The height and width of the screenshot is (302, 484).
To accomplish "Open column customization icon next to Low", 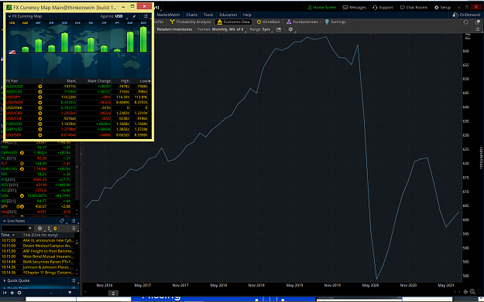I will pyautogui.click(x=149, y=81).
